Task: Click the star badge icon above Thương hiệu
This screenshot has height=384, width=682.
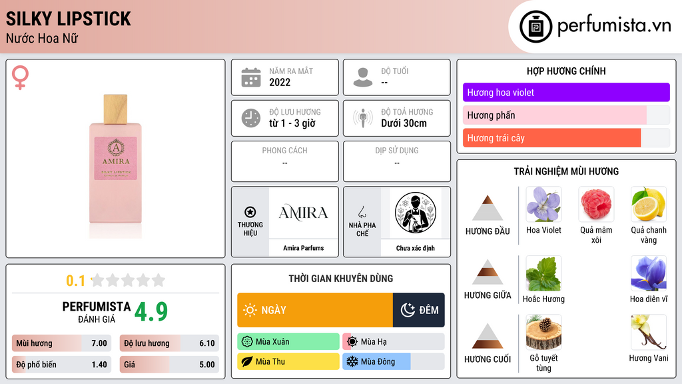Action: pyautogui.click(x=250, y=212)
